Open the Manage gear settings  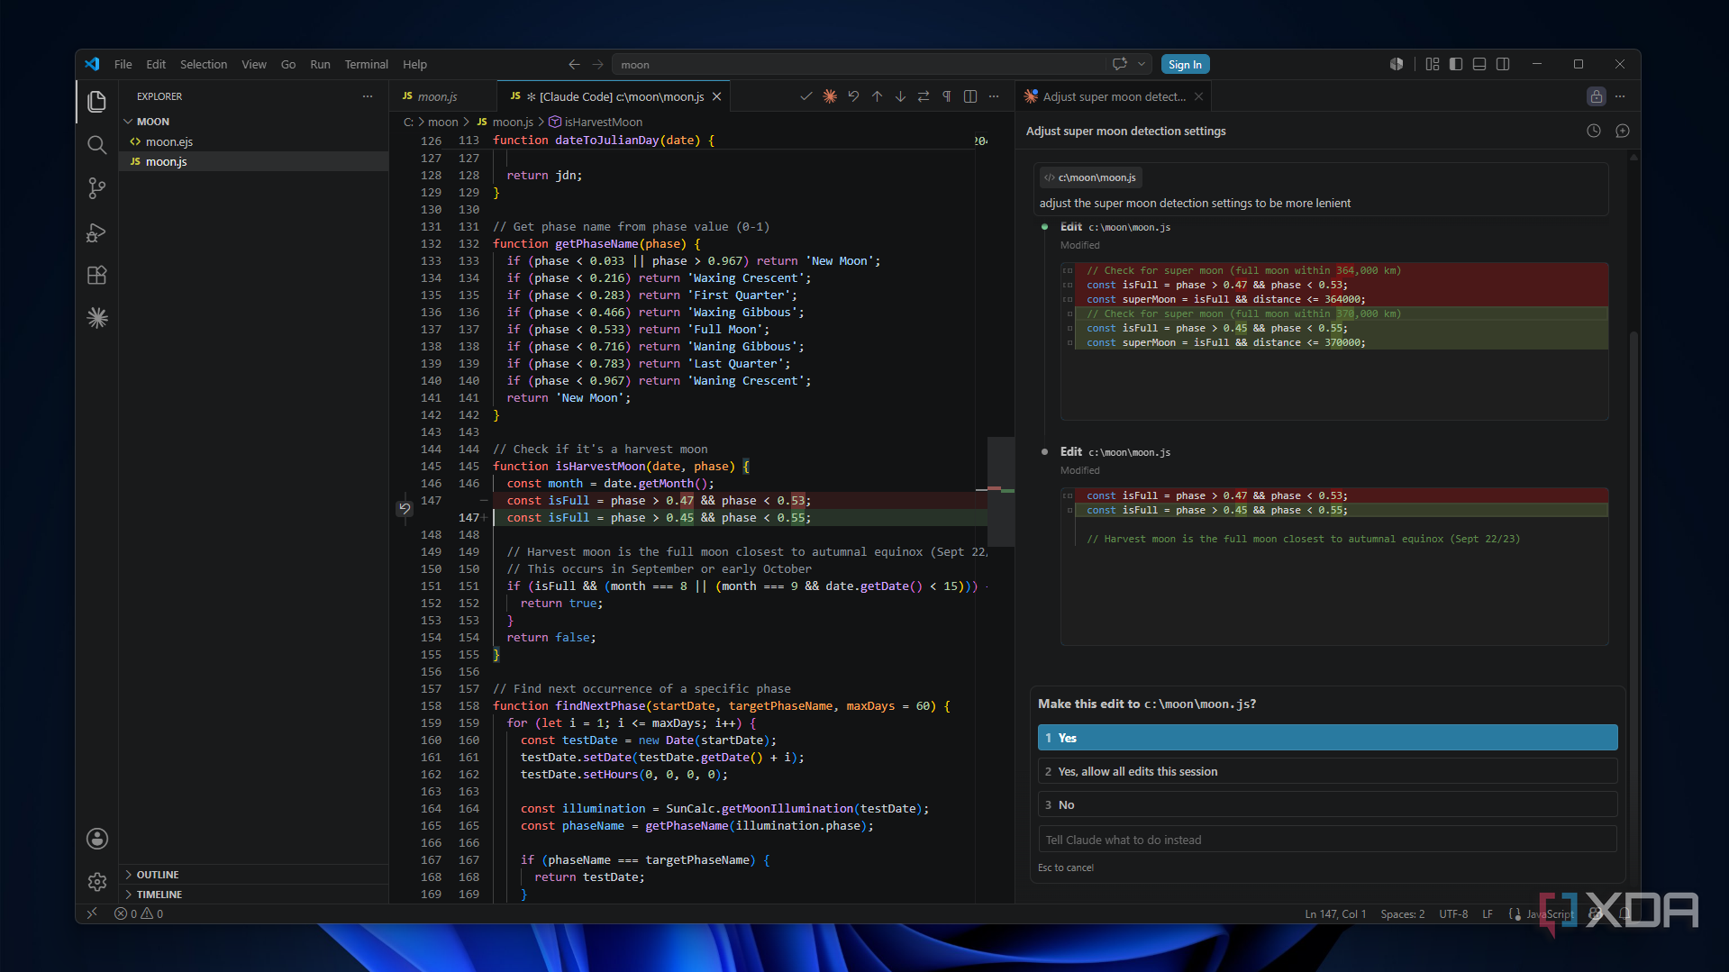click(x=97, y=882)
